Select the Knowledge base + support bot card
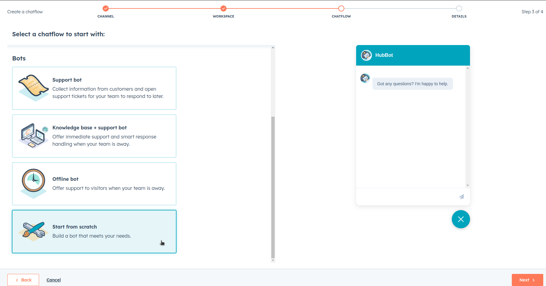Screen dimensions: 546x286 point(94,136)
